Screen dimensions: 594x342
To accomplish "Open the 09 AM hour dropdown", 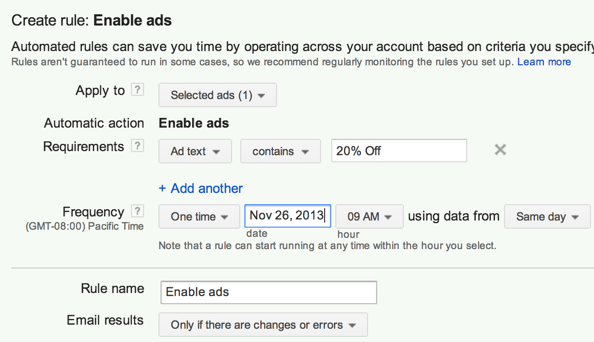I will point(370,216).
